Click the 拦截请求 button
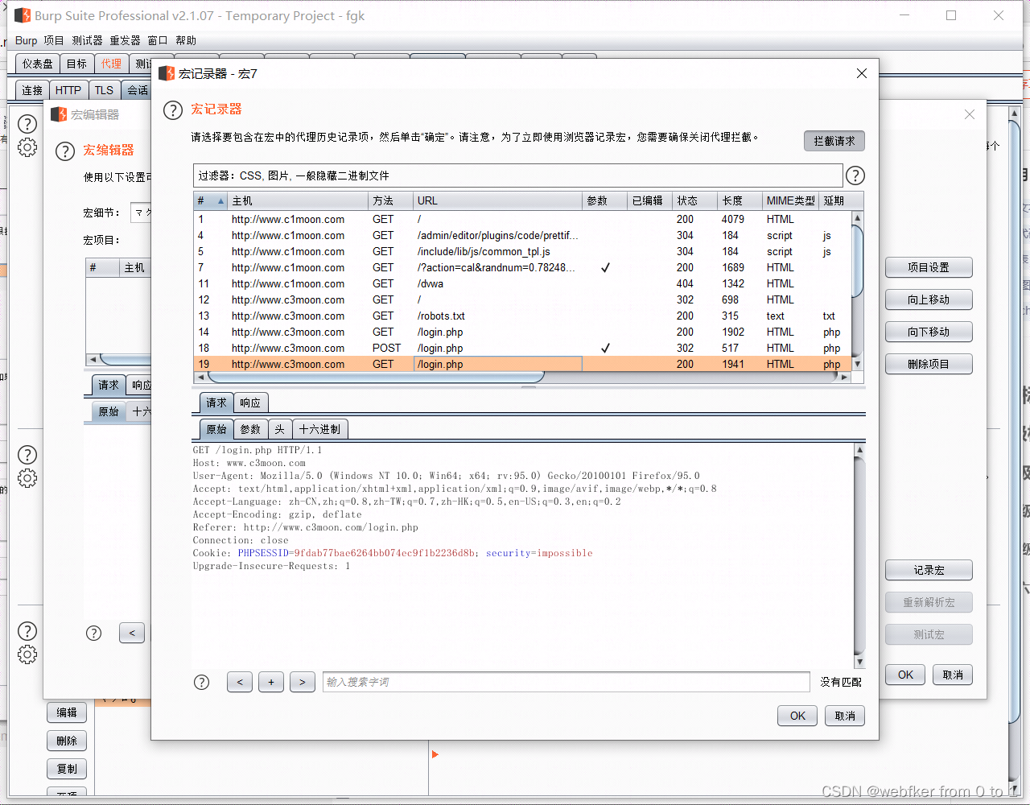Image resolution: width=1030 pixels, height=805 pixels. [834, 141]
